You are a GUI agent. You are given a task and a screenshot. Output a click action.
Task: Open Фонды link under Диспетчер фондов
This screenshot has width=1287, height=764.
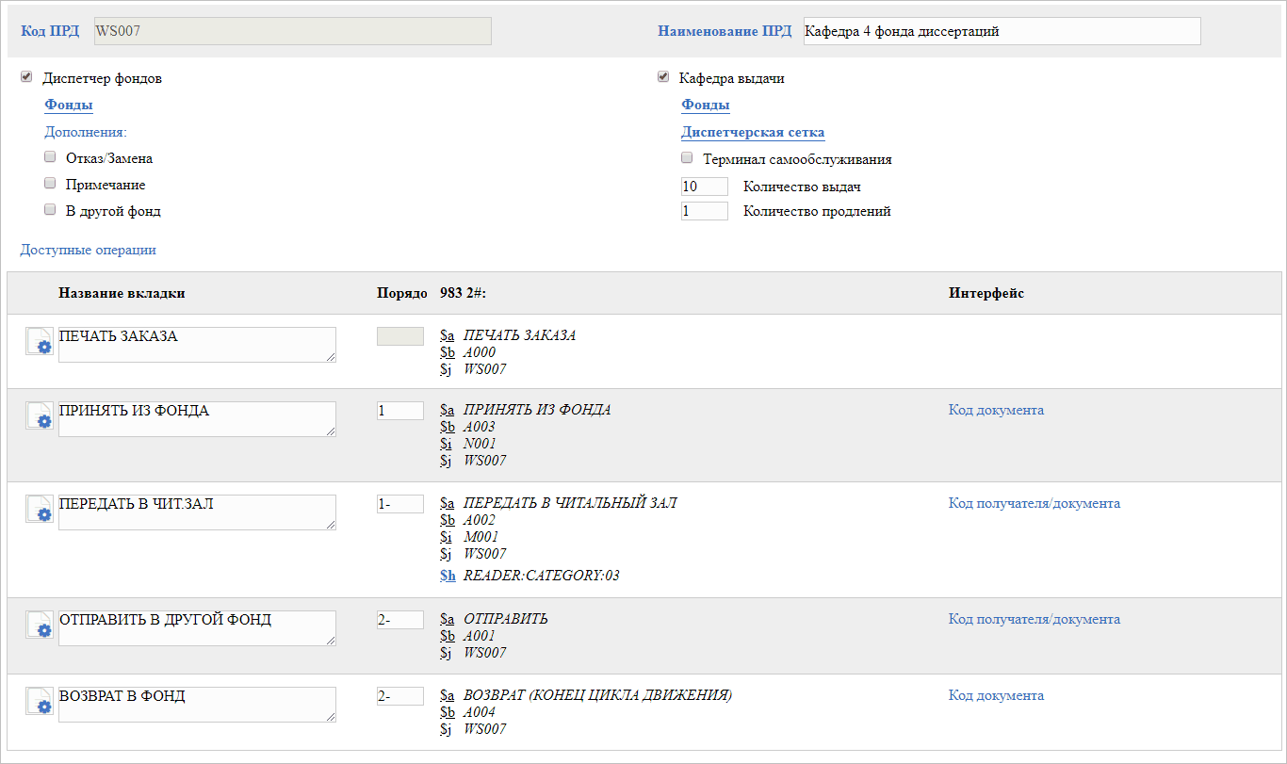pyautogui.click(x=69, y=105)
